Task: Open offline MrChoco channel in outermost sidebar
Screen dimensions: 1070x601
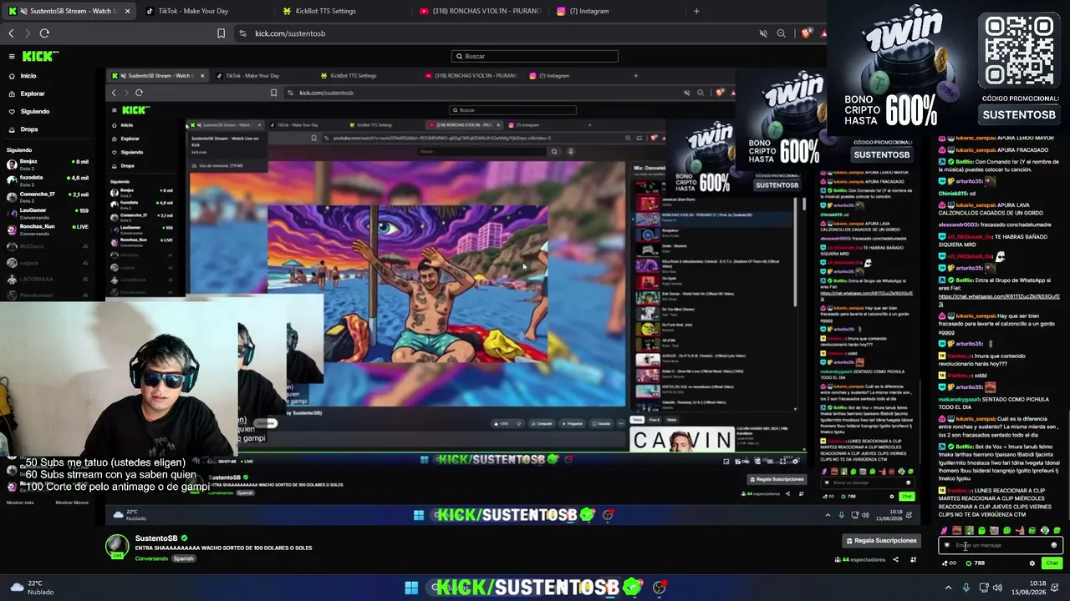Action: (48, 246)
